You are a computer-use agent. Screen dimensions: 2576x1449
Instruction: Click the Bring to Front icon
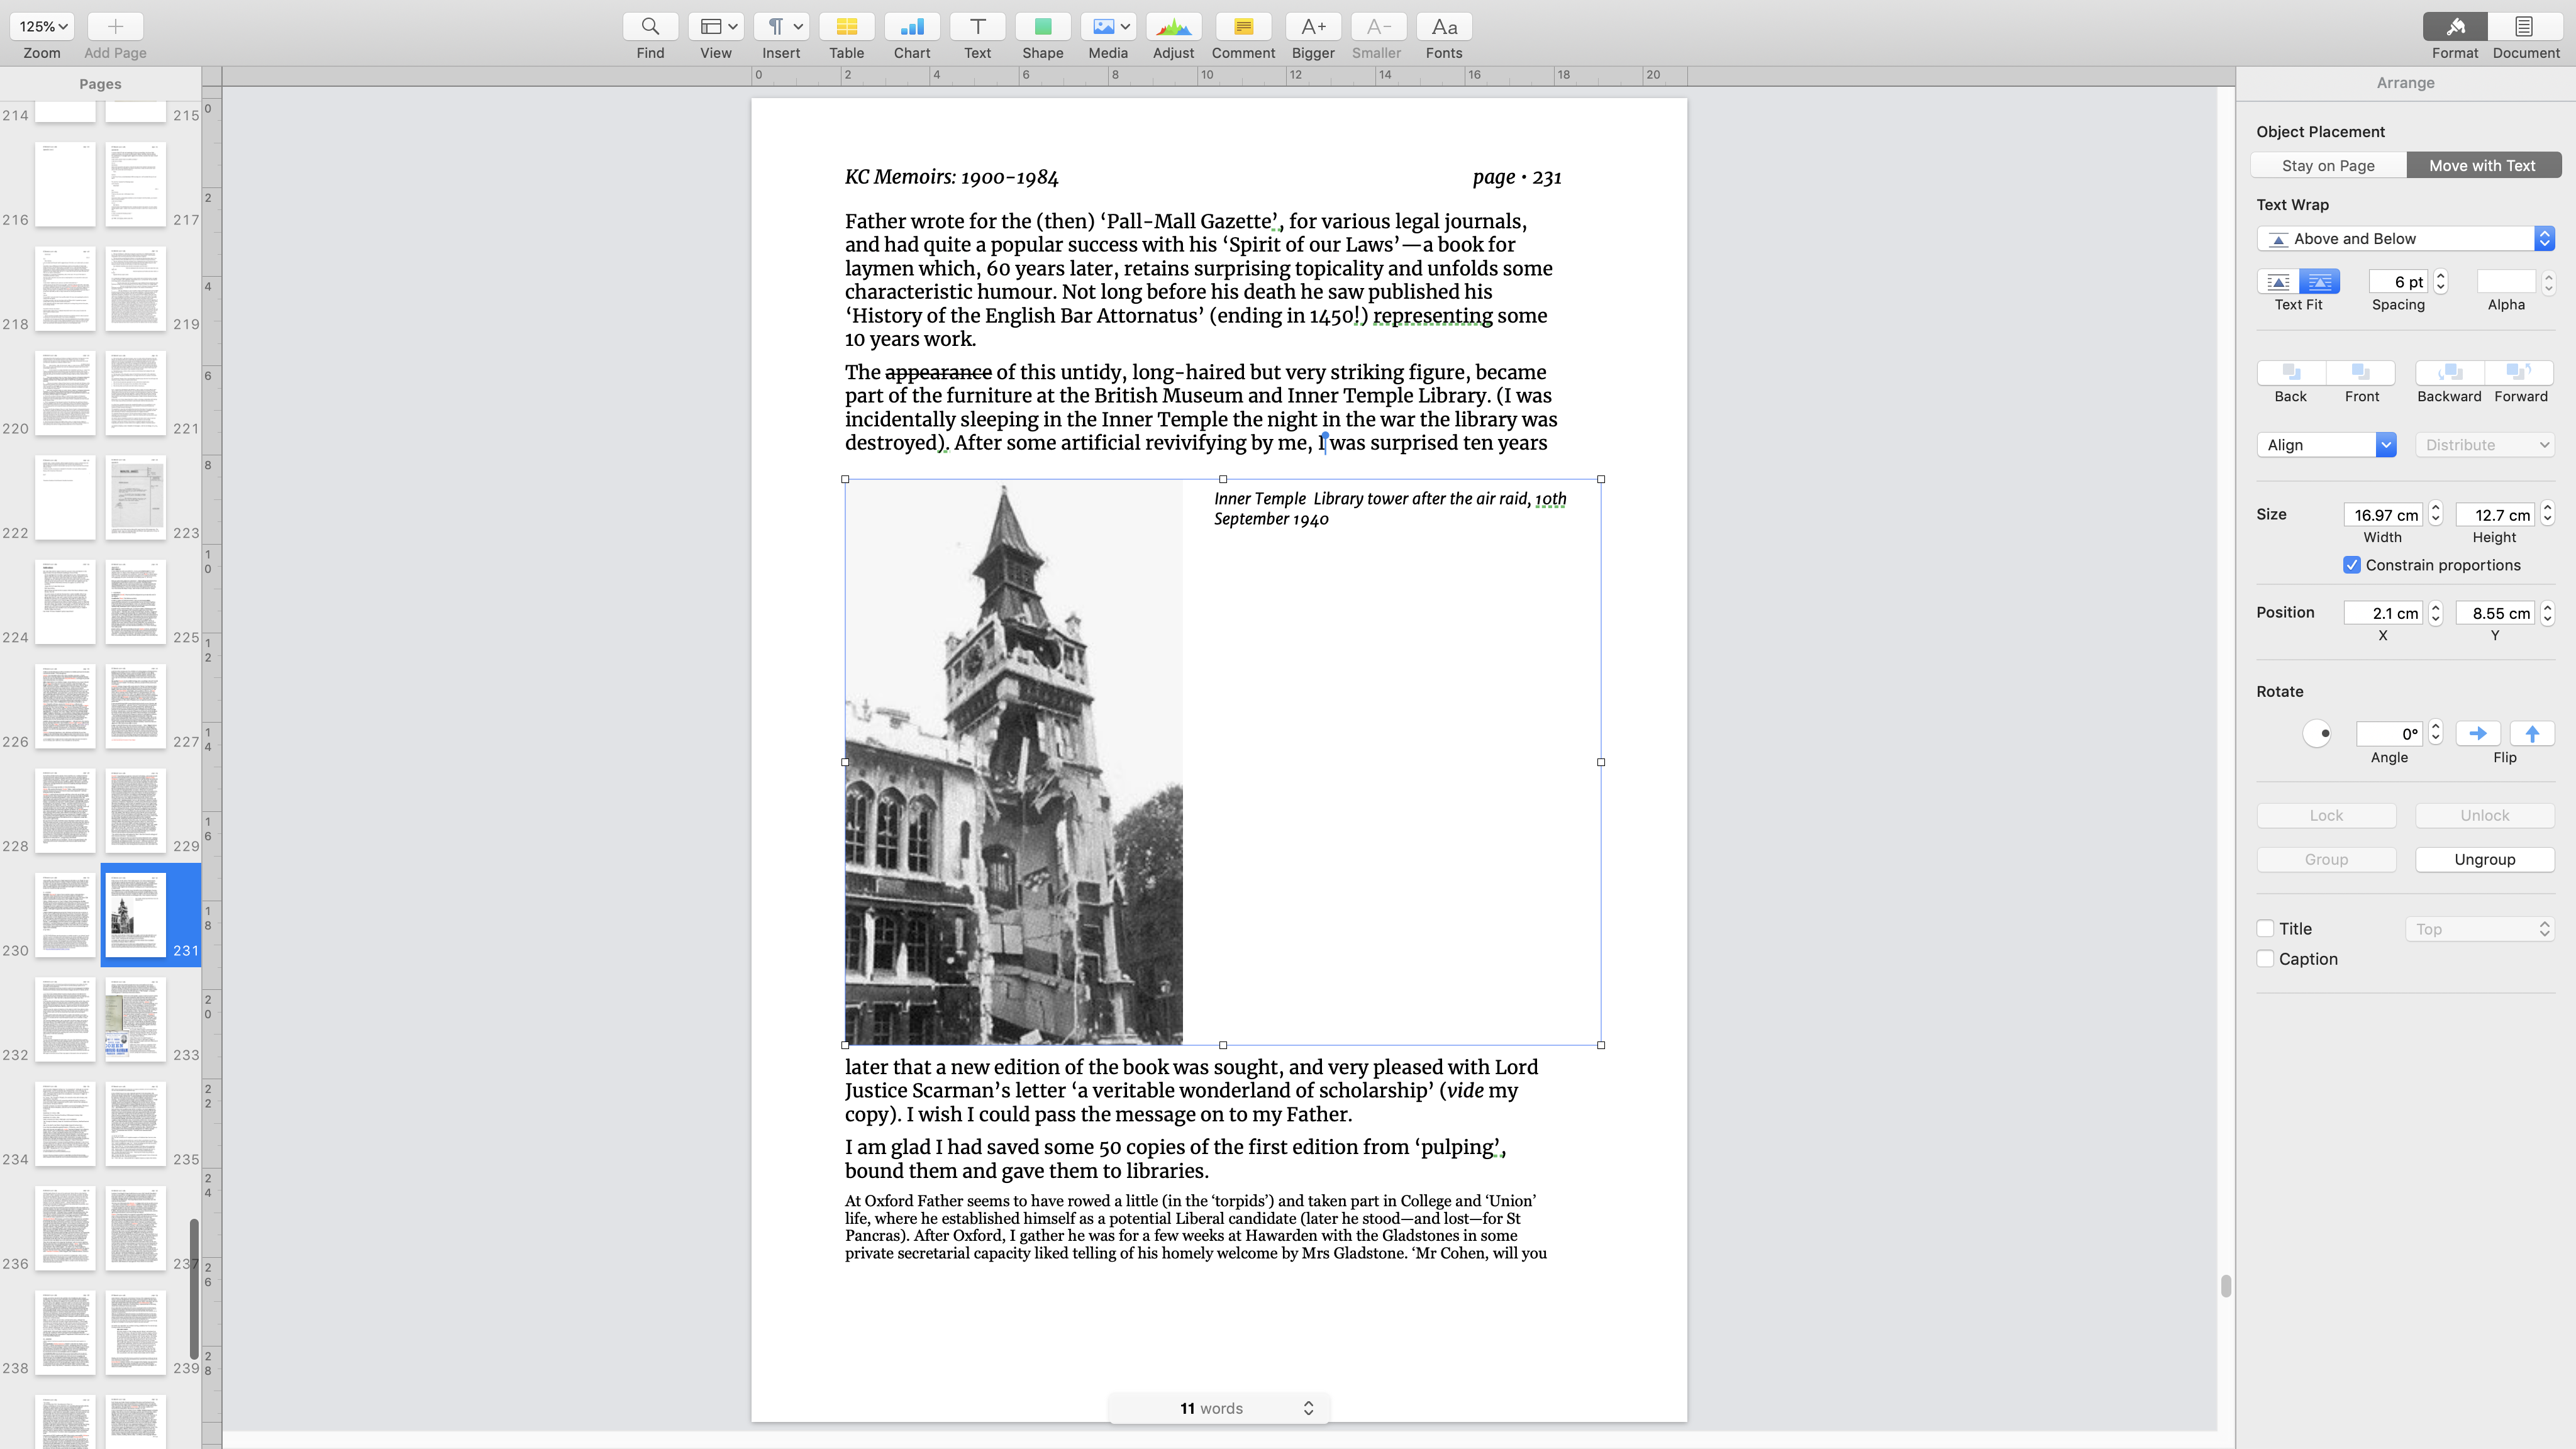2361,372
